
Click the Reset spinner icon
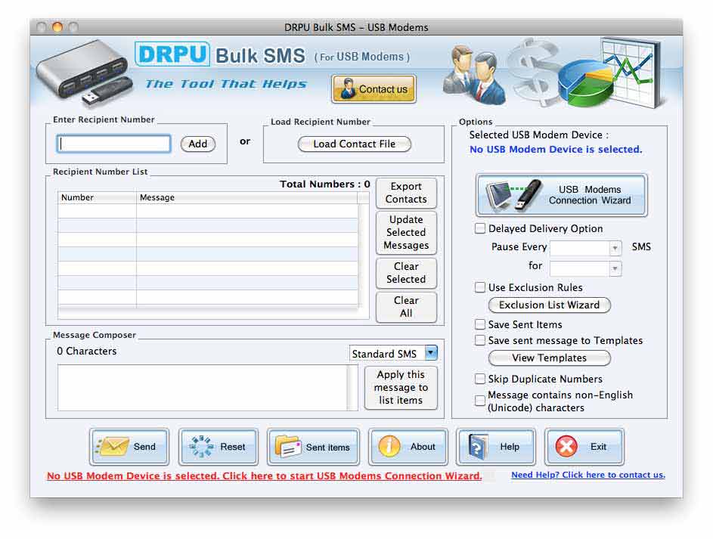201,447
